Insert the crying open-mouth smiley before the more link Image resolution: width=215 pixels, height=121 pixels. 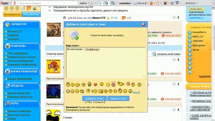130,91
